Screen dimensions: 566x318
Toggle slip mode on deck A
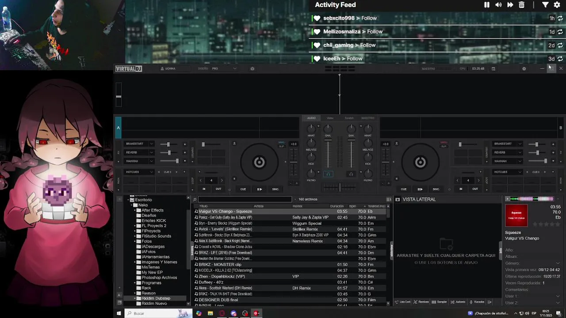pos(282,146)
